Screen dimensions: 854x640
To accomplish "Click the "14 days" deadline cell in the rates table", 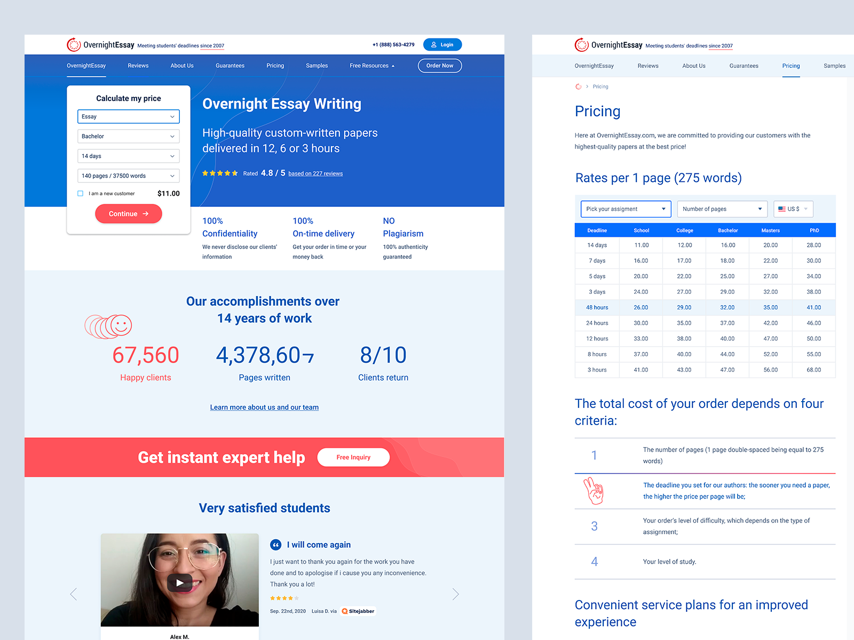I will click(597, 245).
